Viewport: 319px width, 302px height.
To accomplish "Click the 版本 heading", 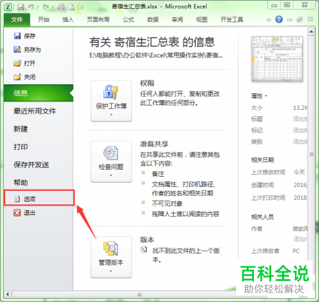I will point(147,239).
